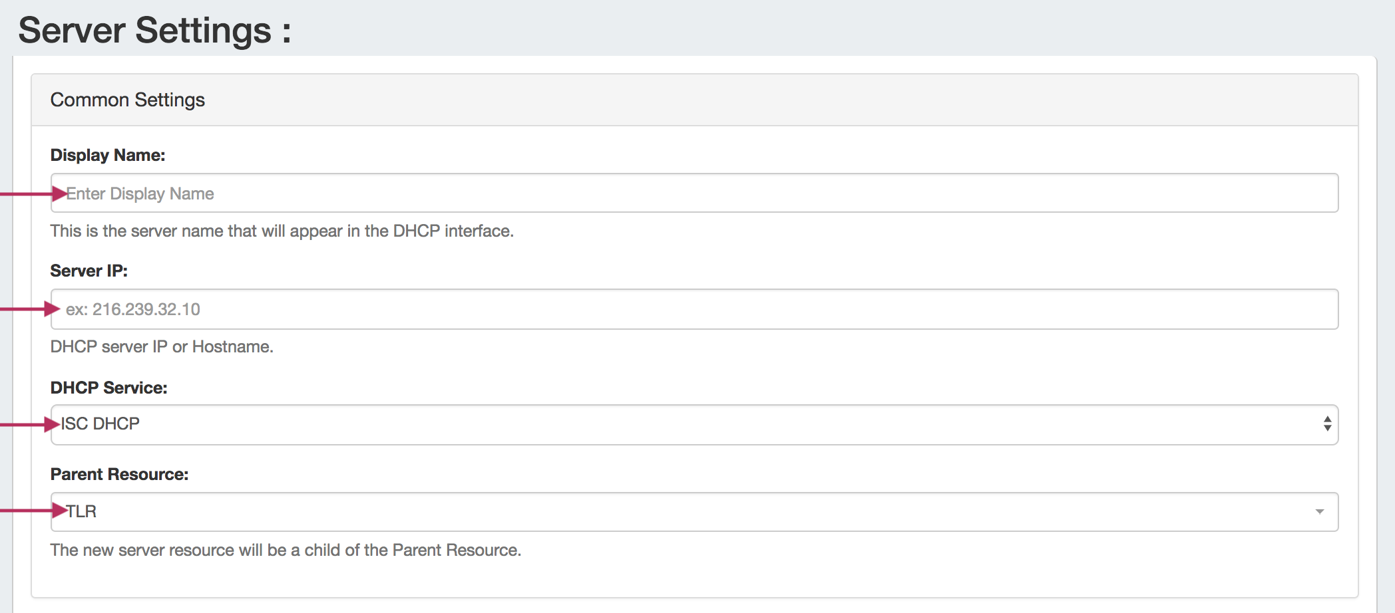Click the red arrow beside TLR
Viewport: 1395px width, 613px height.
(x=33, y=511)
